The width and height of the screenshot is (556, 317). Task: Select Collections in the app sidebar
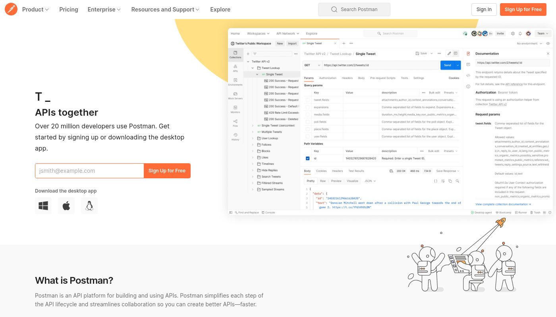click(235, 55)
